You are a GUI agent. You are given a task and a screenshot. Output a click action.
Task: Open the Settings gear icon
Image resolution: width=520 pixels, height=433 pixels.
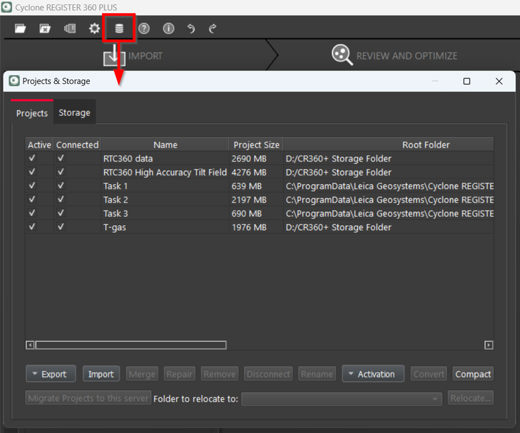pyautogui.click(x=94, y=29)
